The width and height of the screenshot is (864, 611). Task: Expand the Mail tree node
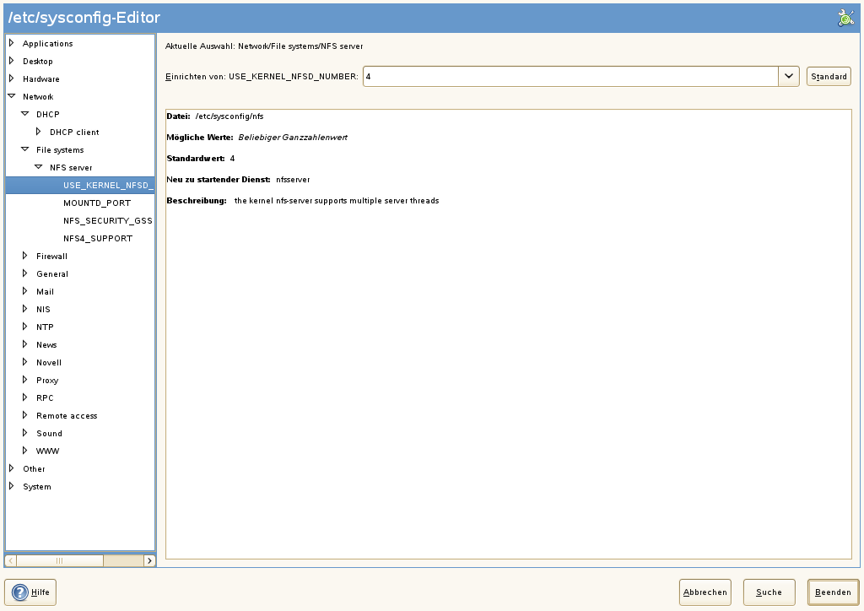tap(24, 291)
